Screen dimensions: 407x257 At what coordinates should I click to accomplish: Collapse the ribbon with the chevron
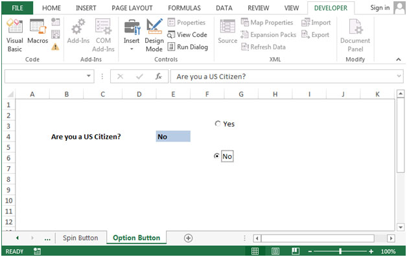[x=399, y=60]
